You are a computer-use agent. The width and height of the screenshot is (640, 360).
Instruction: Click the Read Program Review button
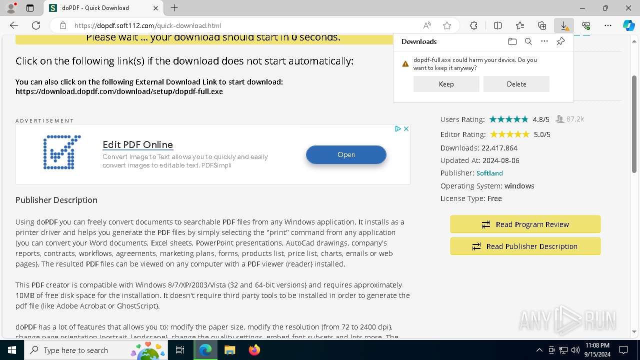(x=525, y=224)
